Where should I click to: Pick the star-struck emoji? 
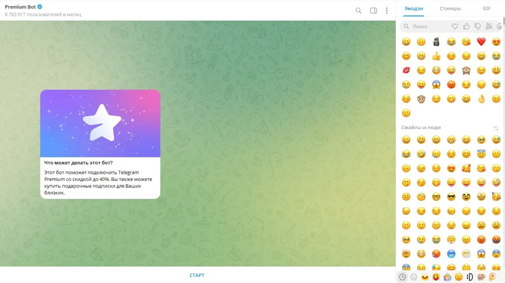(x=481, y=197)
